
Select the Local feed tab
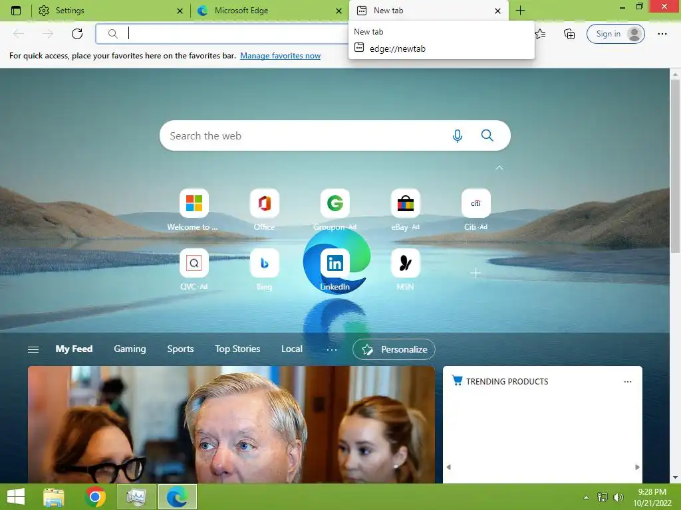point(292,349)
